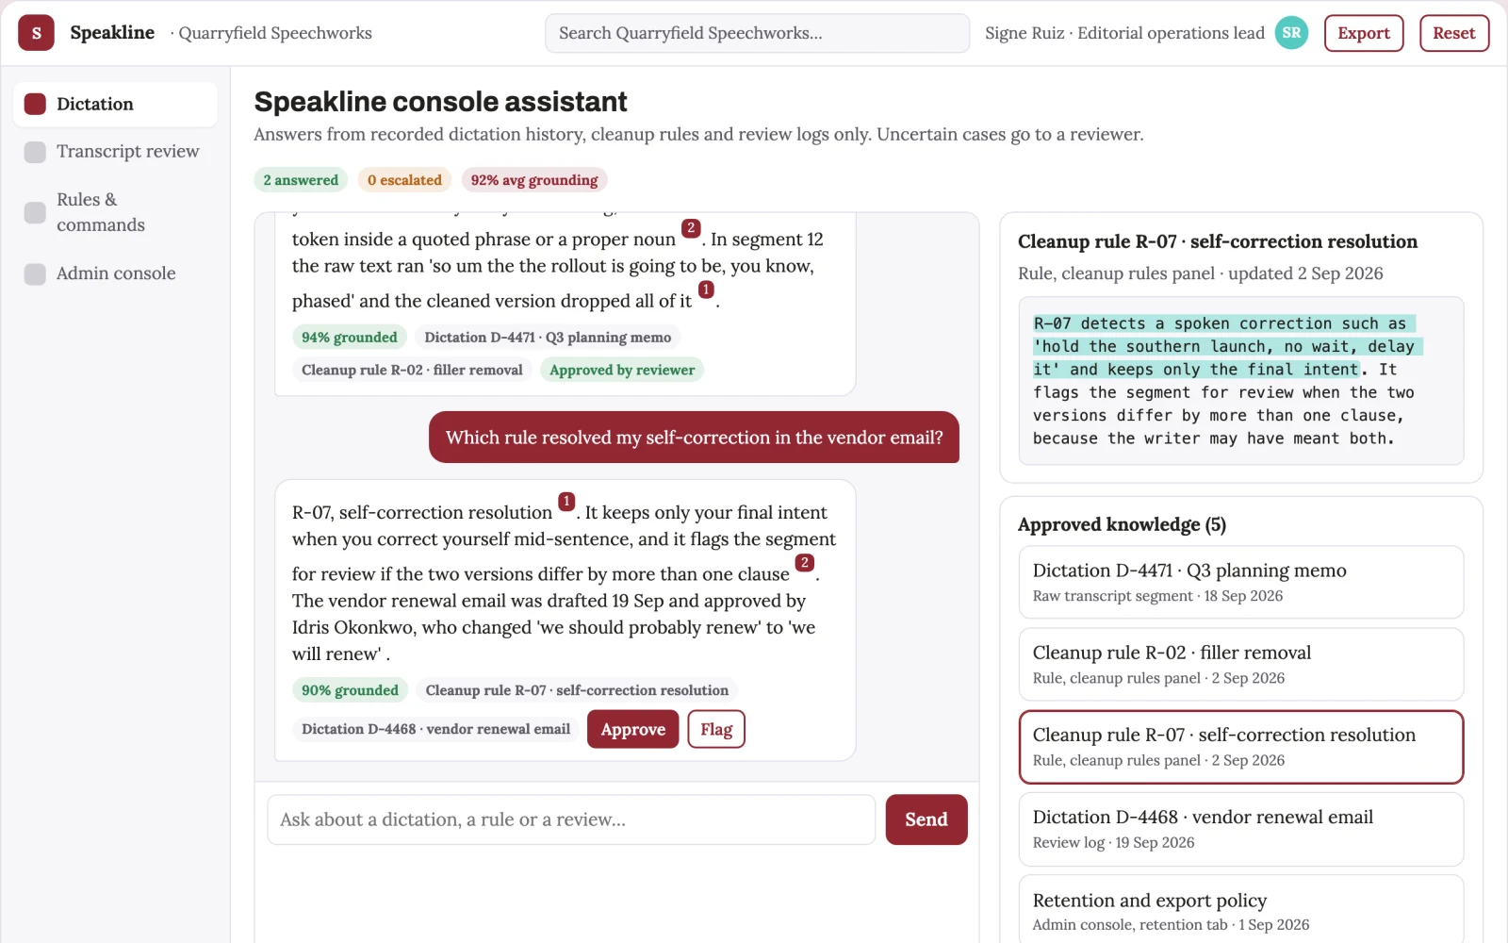The height and width of the screenshot is (943, 1508).
Task: Select the highlighted Cleanup rule R-07 knowledge card
Action: click(1240, 747)
